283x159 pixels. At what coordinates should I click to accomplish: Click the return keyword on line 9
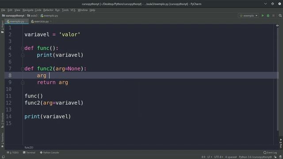46,83
